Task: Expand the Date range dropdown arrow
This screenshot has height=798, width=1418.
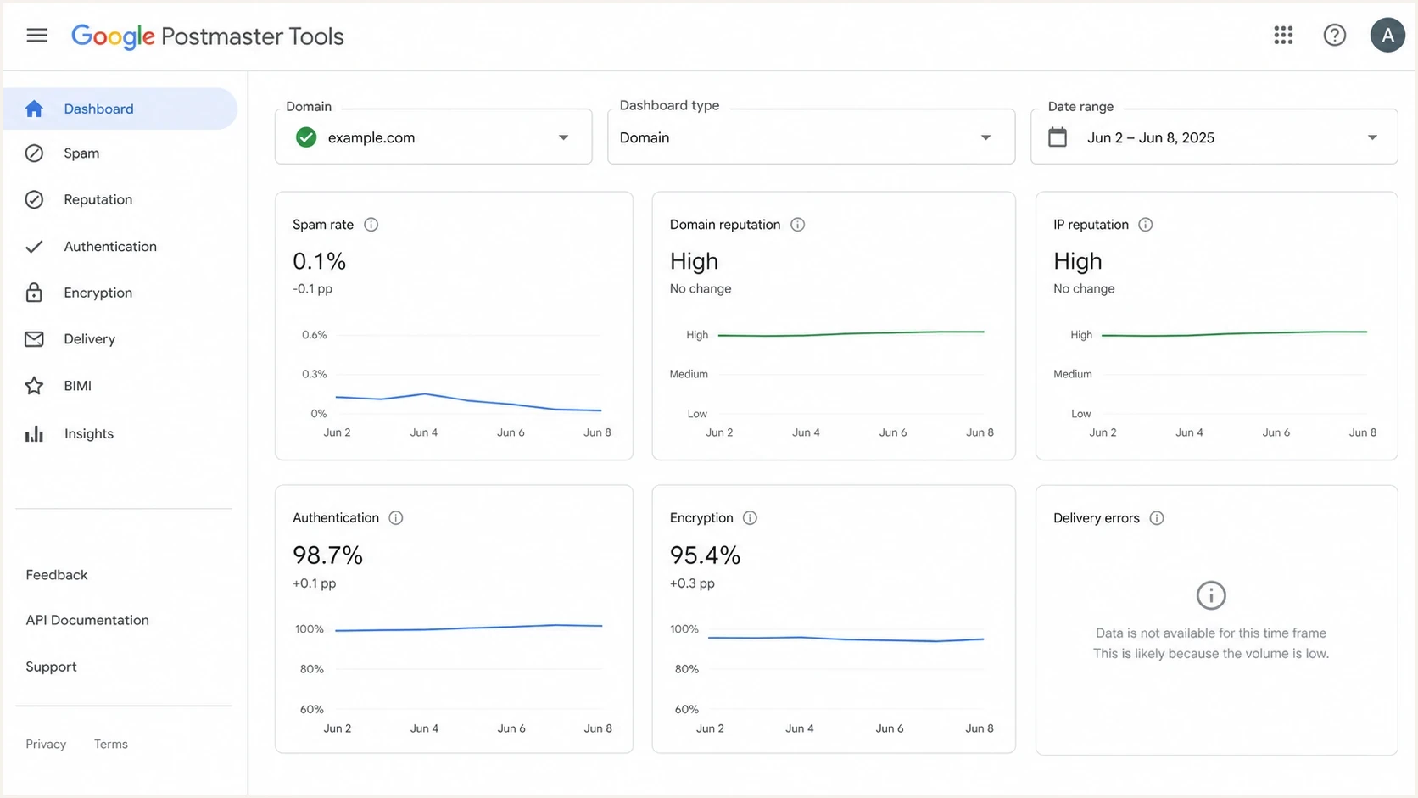Action: tap(1372, 137)
